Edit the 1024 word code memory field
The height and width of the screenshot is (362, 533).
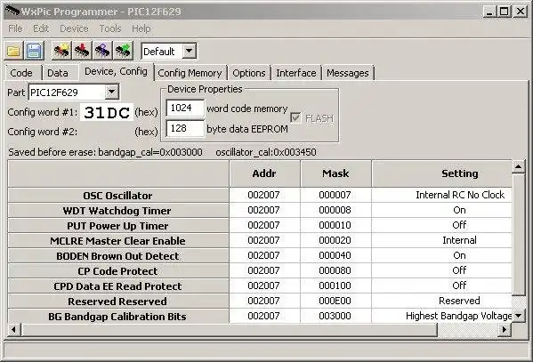(185, 109)
